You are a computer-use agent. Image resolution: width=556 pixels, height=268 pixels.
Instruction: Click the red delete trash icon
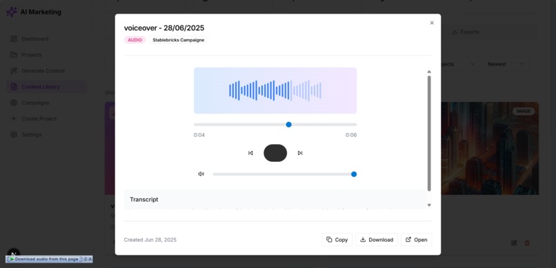click(x=527, y=243)
